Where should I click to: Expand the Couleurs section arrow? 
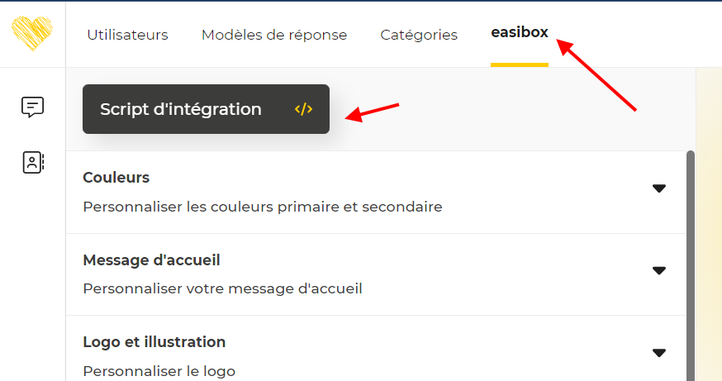(x=658, y=188)
